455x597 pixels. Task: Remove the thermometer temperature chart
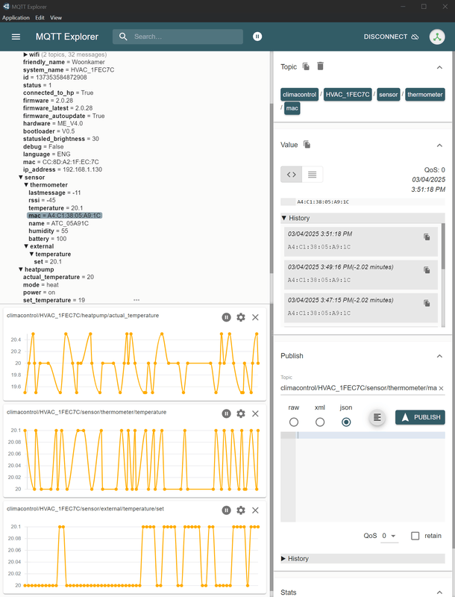(x=255, y=413)
